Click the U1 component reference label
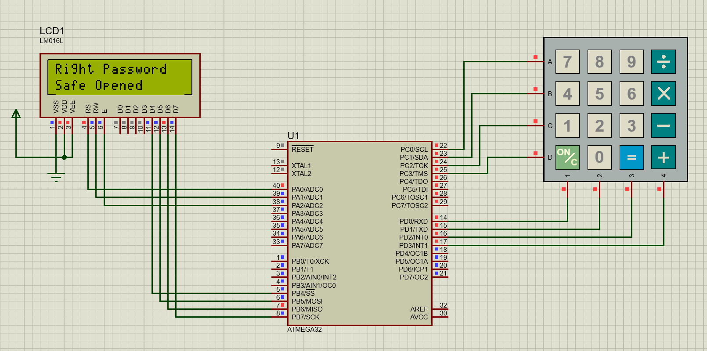 (293, 136)
